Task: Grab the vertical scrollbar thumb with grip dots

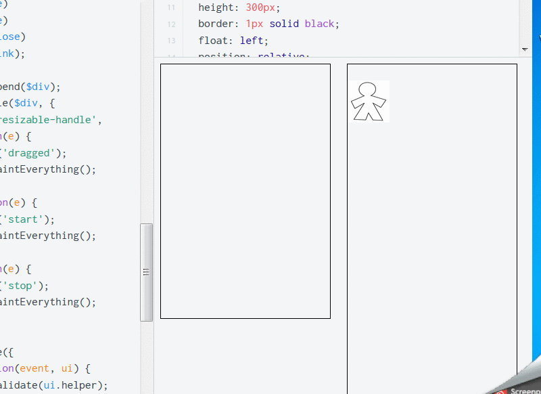Action: [x=147, y=269]
